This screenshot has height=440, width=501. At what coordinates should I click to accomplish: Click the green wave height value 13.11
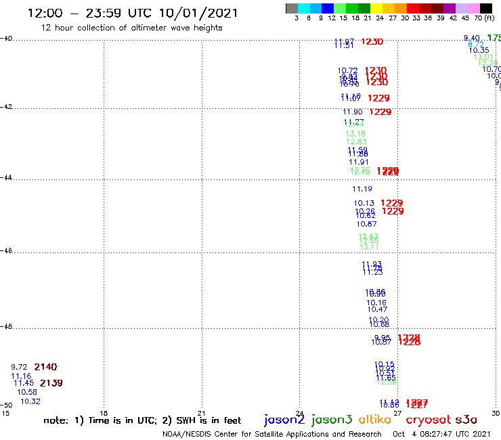click(370, 247)
